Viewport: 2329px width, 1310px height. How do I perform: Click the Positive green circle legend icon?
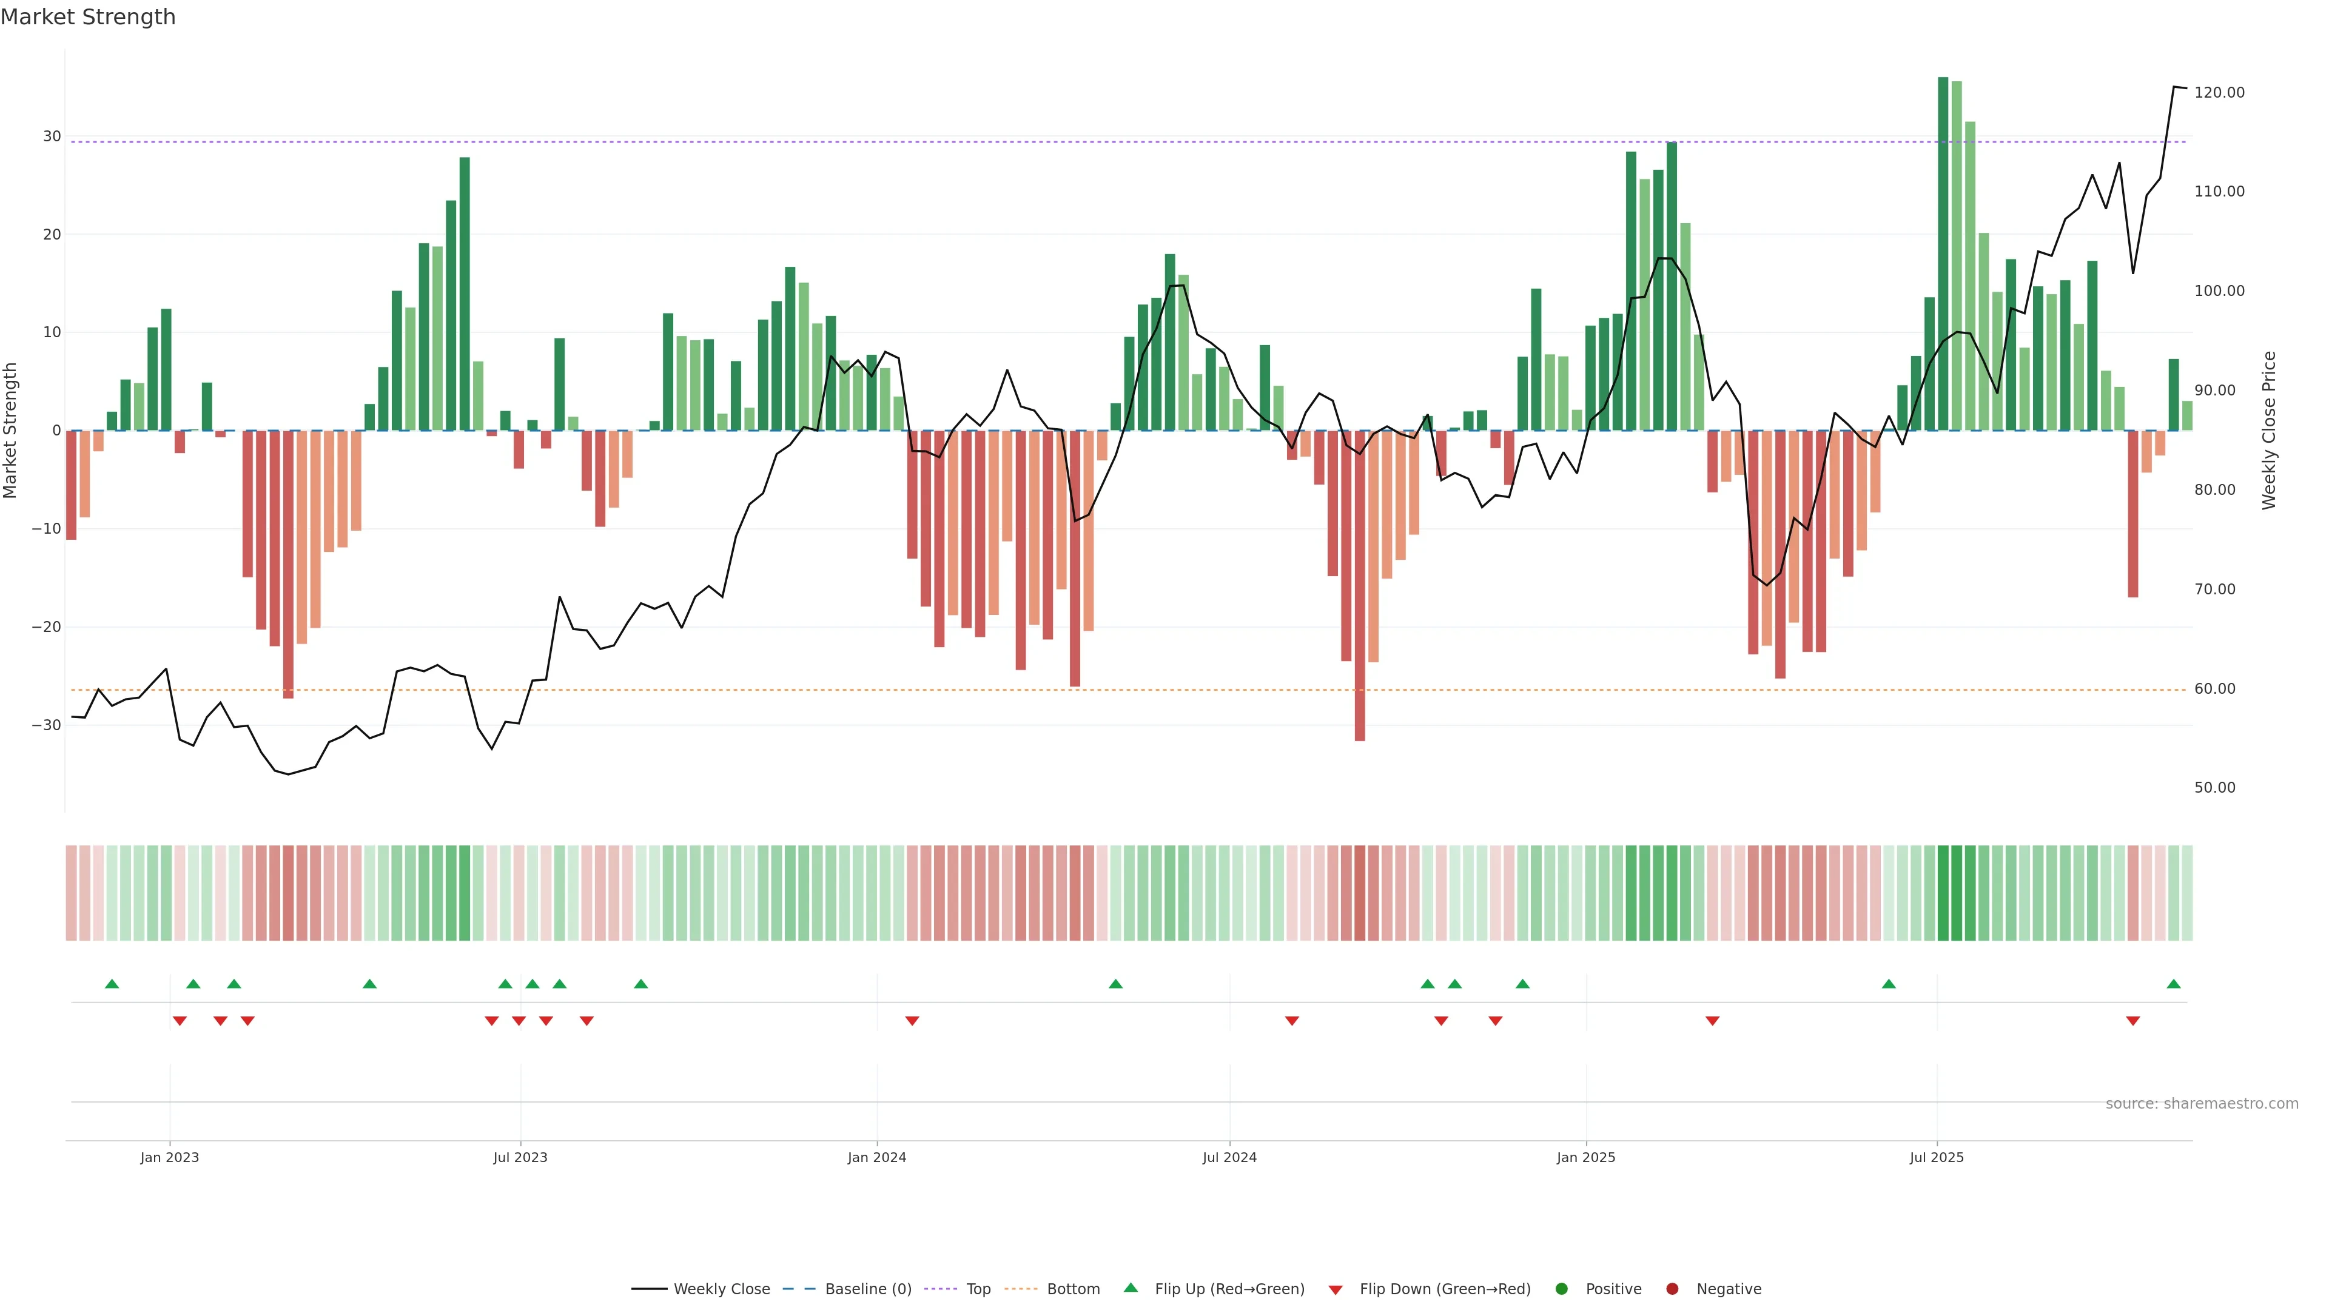(x=1561, y=1289)
